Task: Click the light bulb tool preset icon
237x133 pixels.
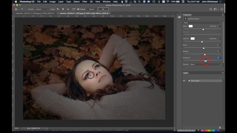Action: point(22,9)
